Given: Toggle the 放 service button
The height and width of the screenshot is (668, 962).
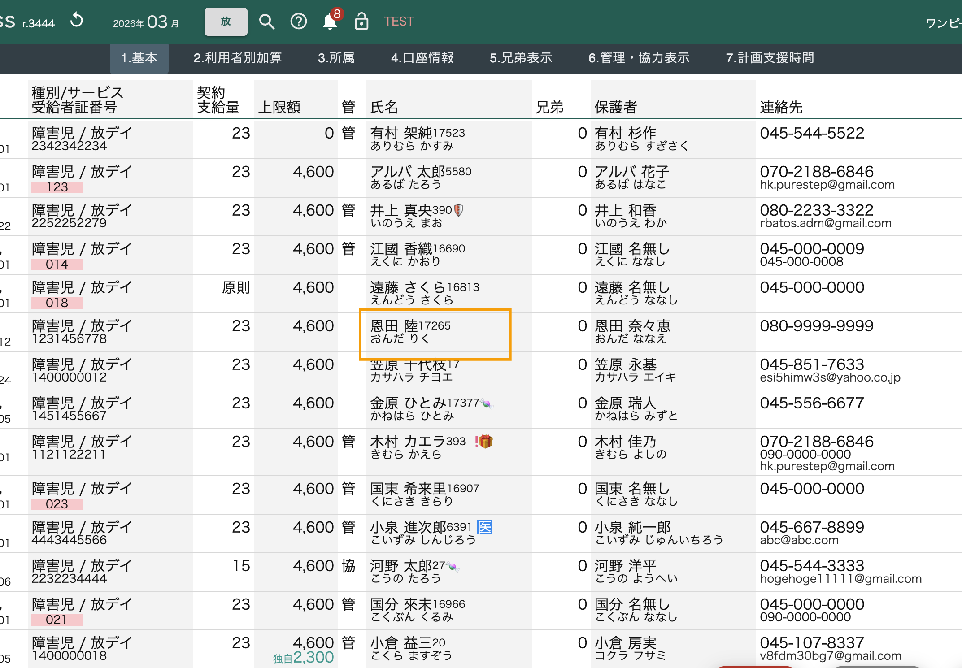Looking at the screenshot, I should 226,21.
